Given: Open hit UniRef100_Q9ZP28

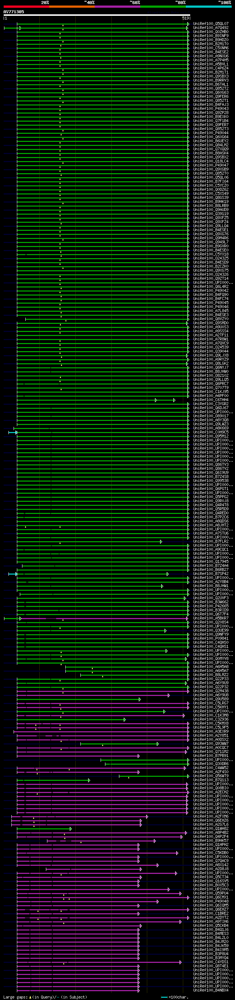Looking at the screenshot, I should 211,113.
